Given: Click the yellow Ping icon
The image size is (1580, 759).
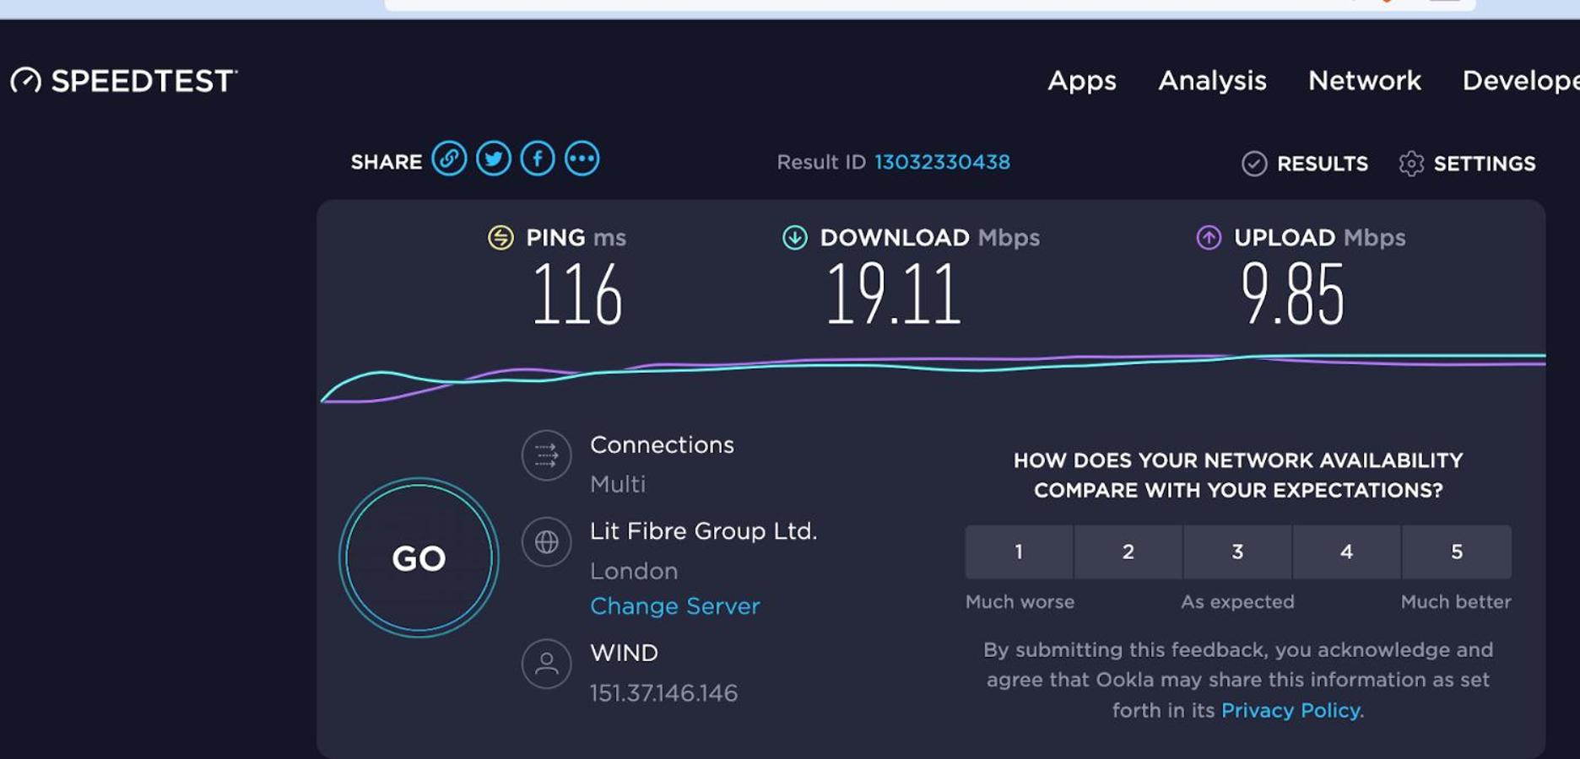Looking at the screenshot, I should tap(501, 238).
